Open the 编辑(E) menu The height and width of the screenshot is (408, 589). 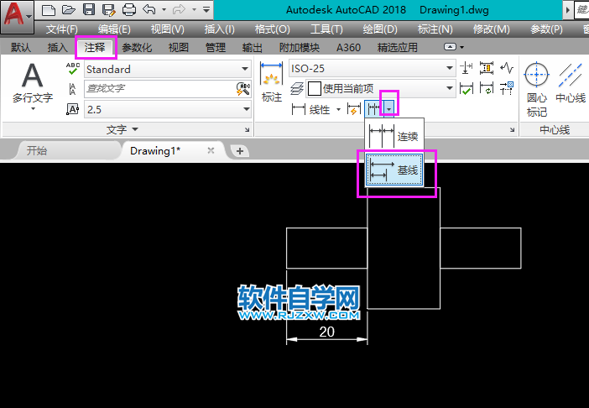(x=114, y=29)
